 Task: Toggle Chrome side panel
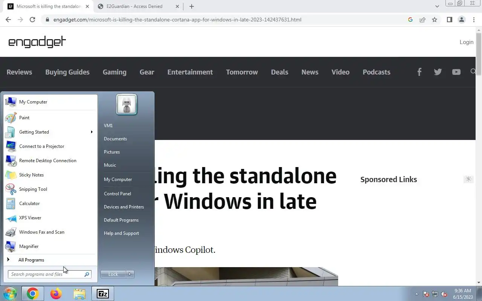coord(449,20)
